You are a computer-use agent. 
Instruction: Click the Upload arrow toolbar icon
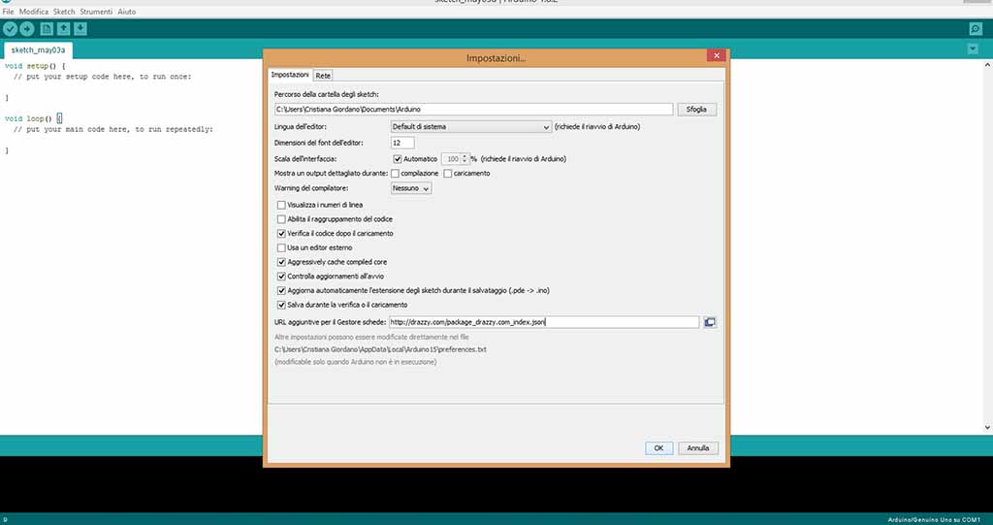click(x=27, y=28)
